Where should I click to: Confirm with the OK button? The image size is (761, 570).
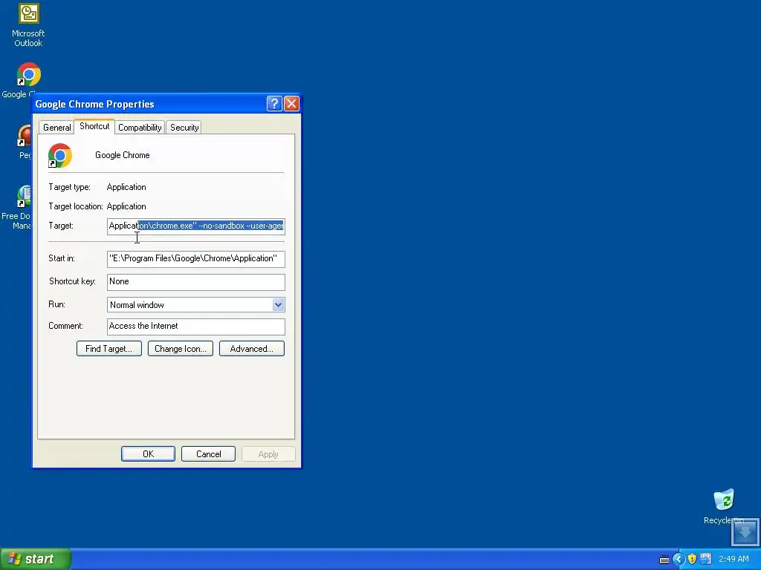coord(148,453)
